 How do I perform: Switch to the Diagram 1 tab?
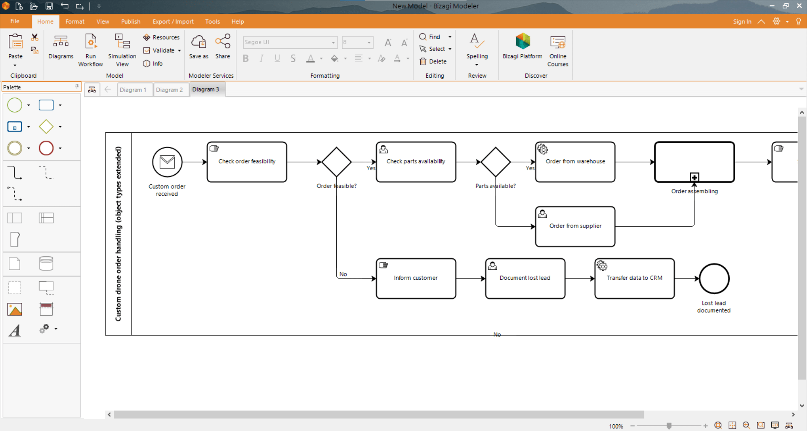tap(134, 89)
